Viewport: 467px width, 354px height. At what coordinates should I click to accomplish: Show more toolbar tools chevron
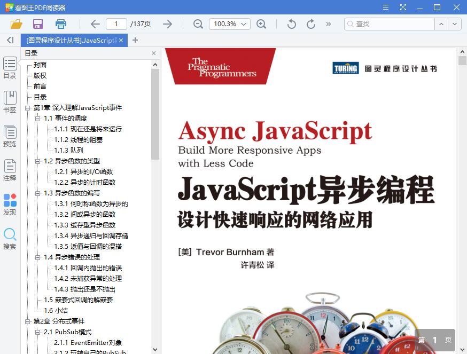[x=329, y=24]
